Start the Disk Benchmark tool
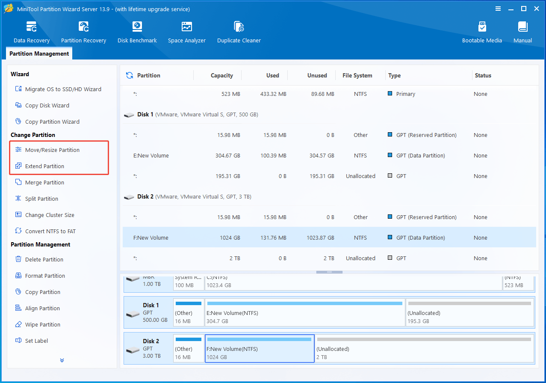This screenshot has width=546, height=383. [137, 32]
